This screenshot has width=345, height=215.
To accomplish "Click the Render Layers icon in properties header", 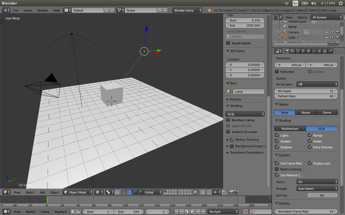I will pos(293,51).
